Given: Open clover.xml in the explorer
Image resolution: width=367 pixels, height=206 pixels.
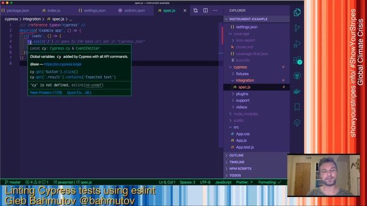Looking at the screenshot, I should [244, 47].
